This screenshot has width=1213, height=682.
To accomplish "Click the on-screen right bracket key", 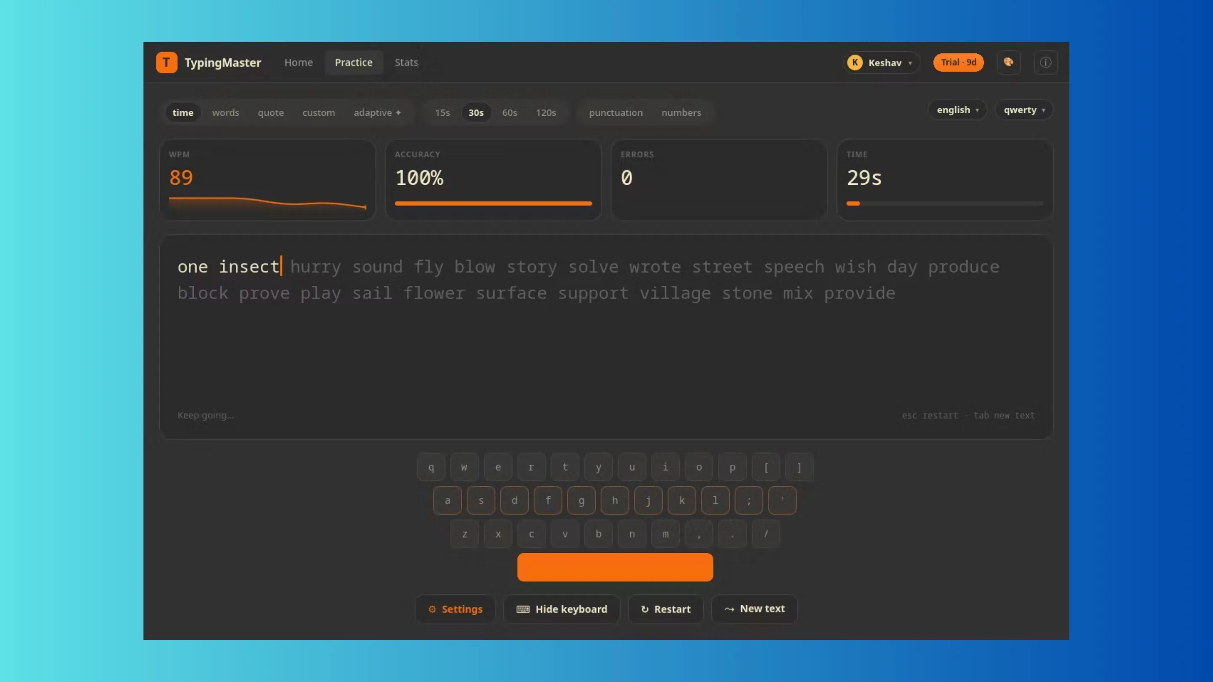I will click(799, 467).
